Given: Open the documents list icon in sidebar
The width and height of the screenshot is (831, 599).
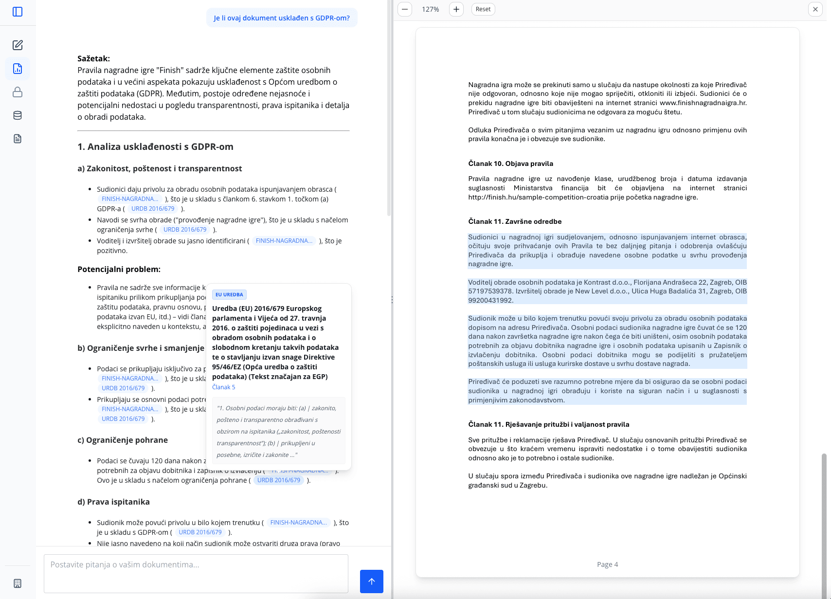Looking at the screenshot, I should tap(18, 139).
